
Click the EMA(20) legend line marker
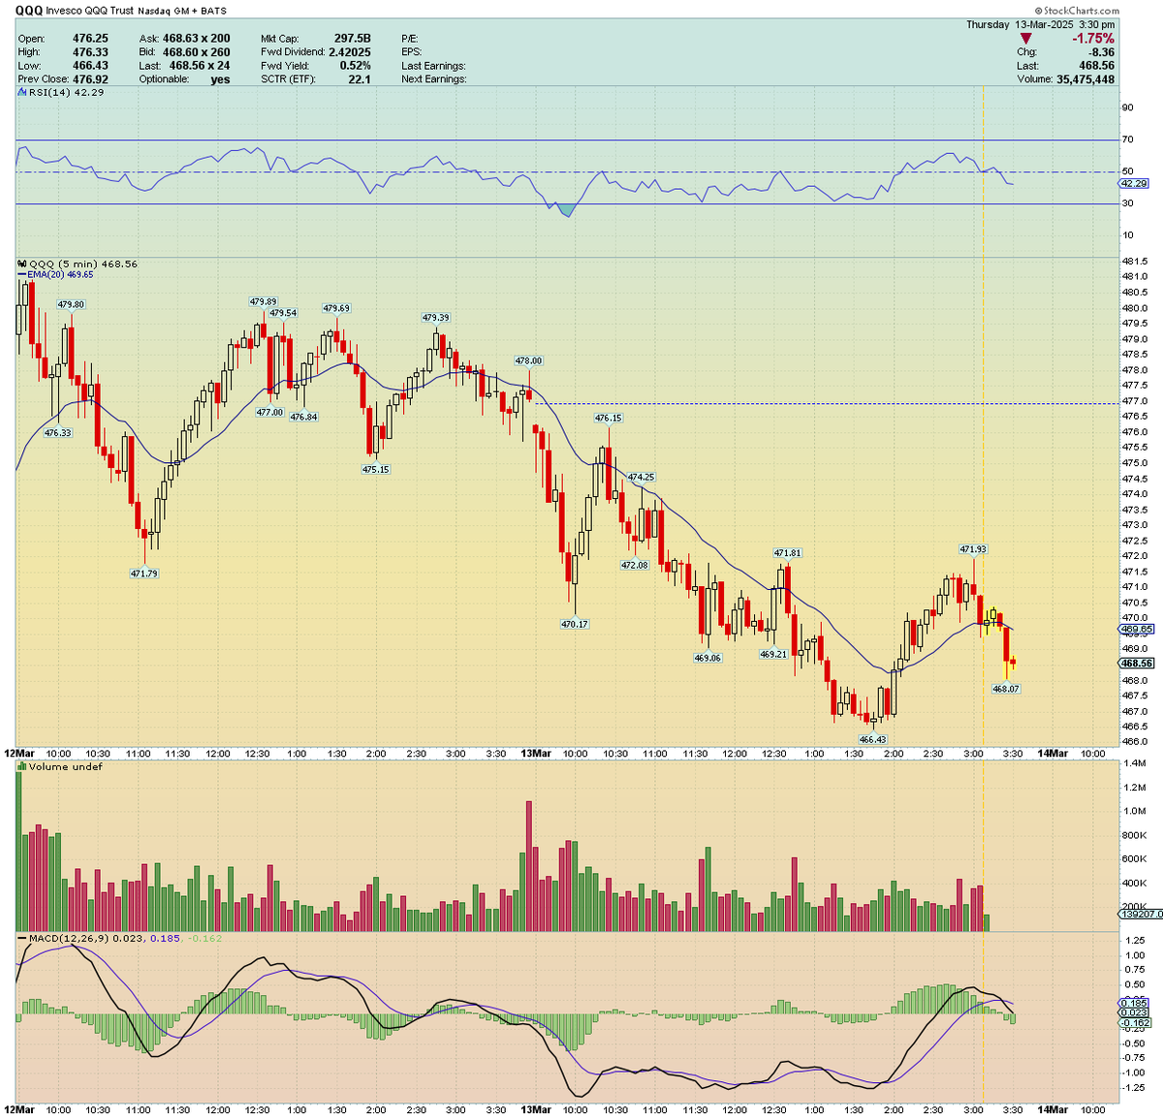point(21,275)
